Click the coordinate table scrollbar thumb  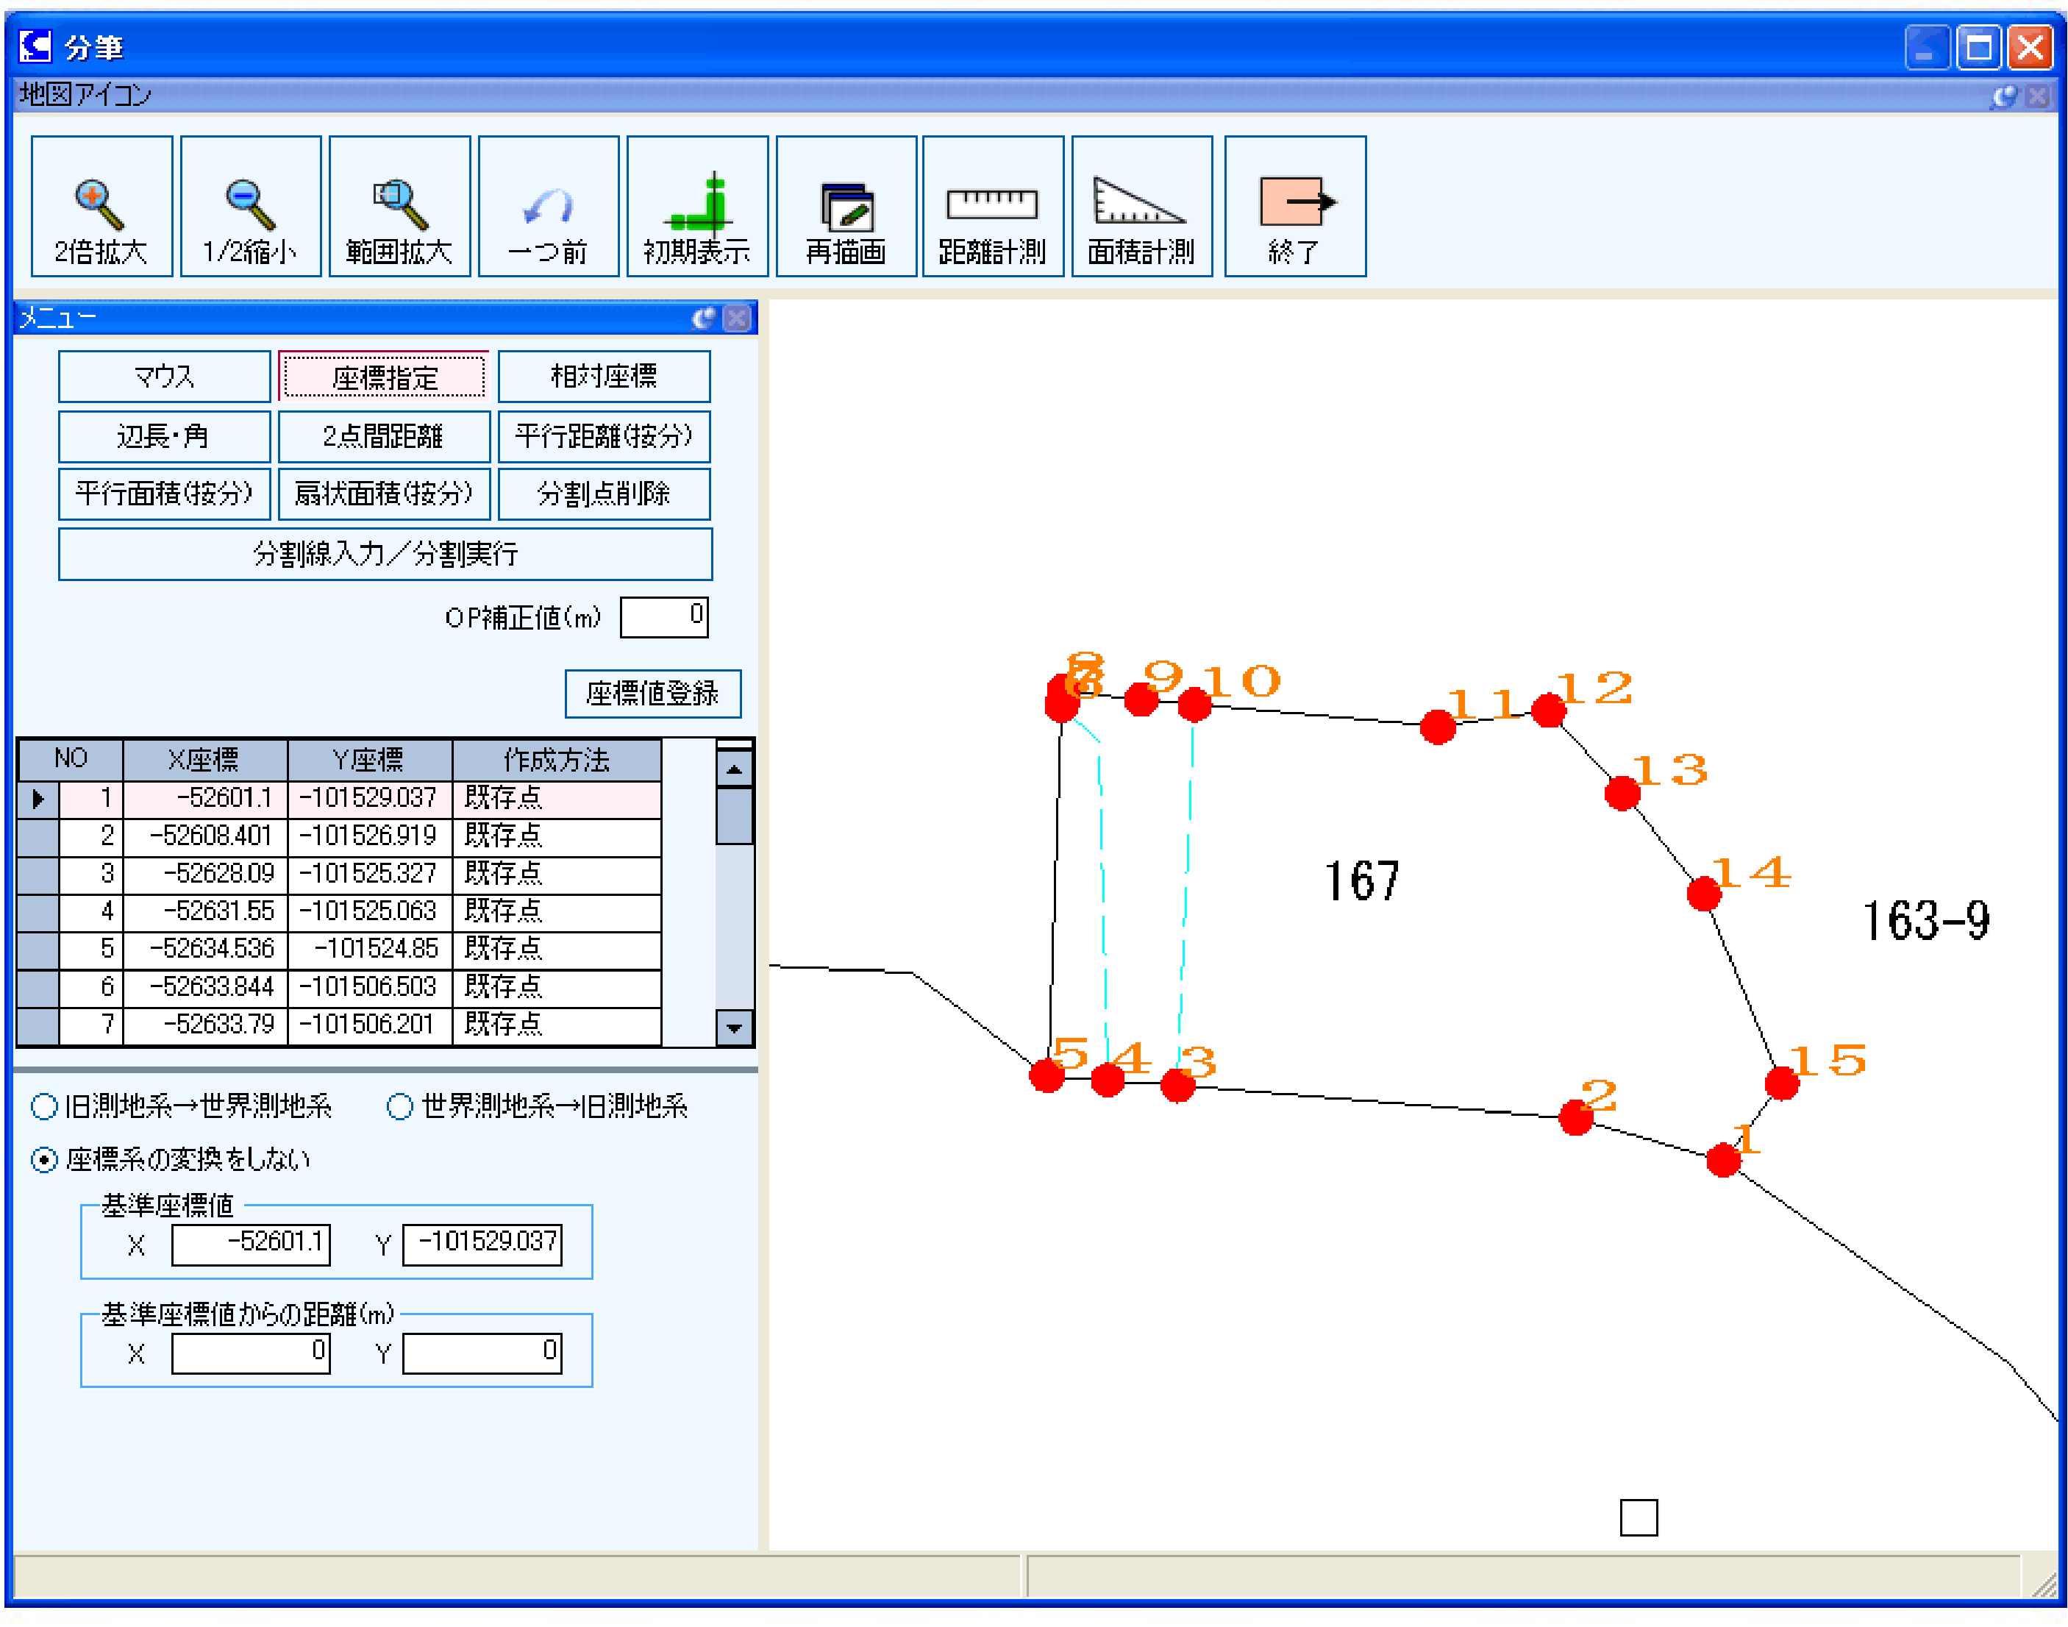733,816
